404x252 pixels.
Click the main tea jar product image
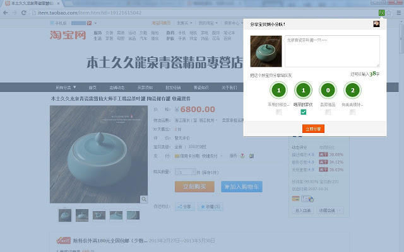(x=98, y=154)
